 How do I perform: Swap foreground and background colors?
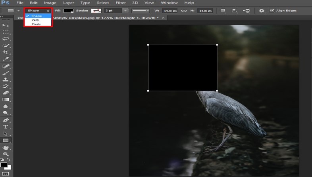[x=9, y=160]
